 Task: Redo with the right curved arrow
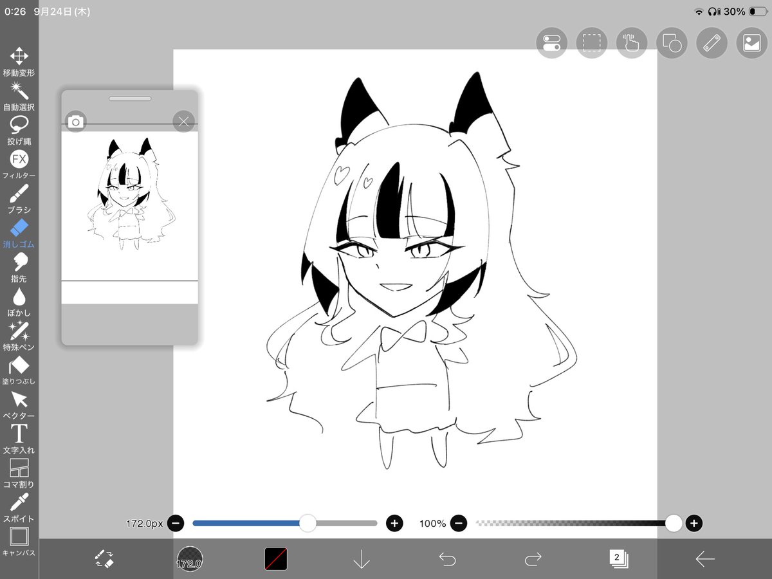point(533,559)
